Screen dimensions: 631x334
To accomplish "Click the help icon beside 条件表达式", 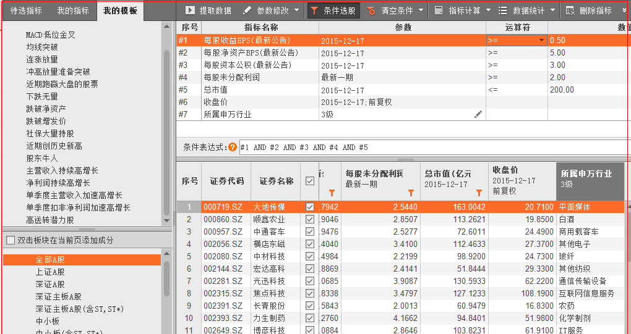I will point(233,148).
